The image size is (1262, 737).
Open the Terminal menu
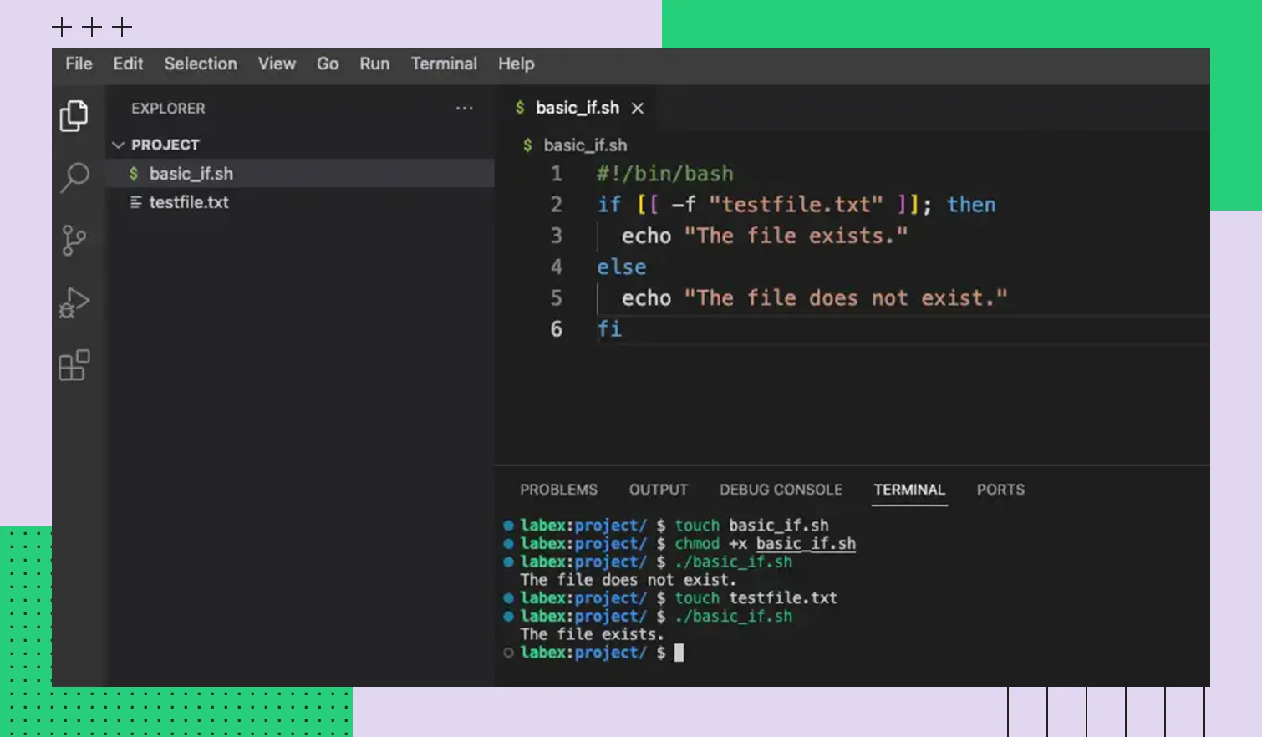(444, 64)
